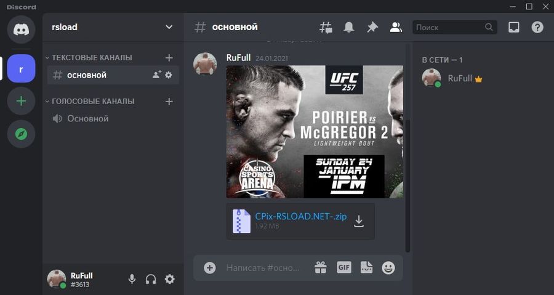Maximize the Discord window
This screenshot has width=554, height=295.
[x=529, y=6]
